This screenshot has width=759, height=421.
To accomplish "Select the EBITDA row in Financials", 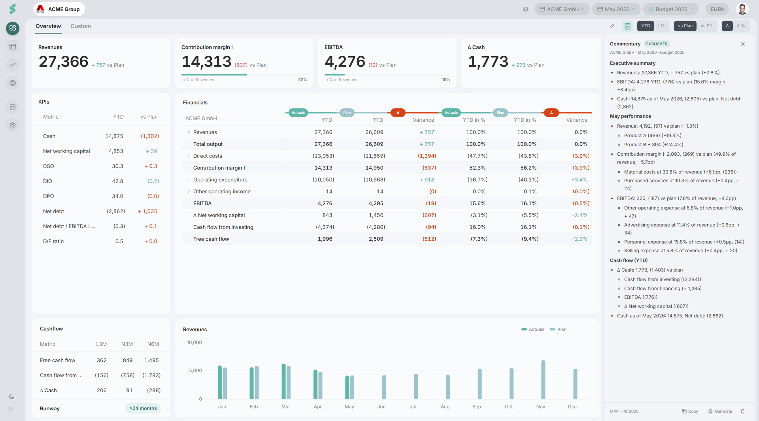I will tap(387, 204).
